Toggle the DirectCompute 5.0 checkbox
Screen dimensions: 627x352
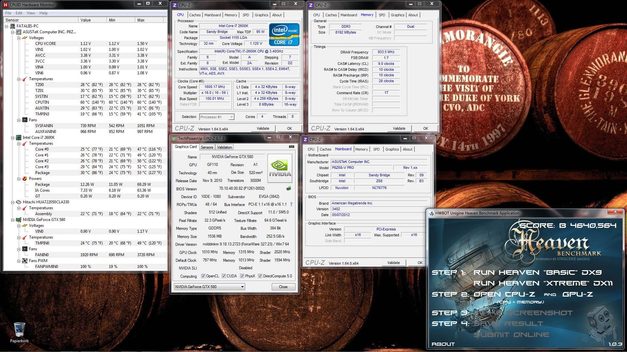260,276
